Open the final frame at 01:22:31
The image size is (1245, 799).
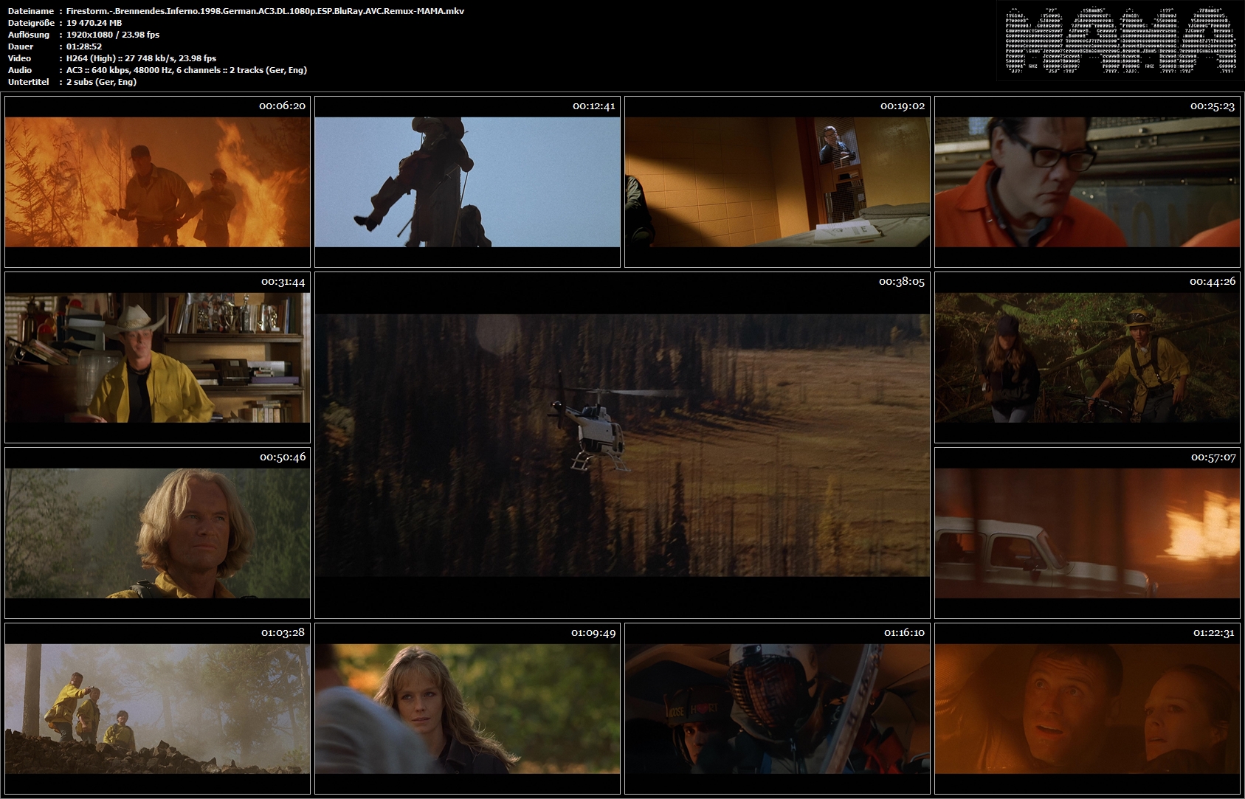(x=1087, y=708)
